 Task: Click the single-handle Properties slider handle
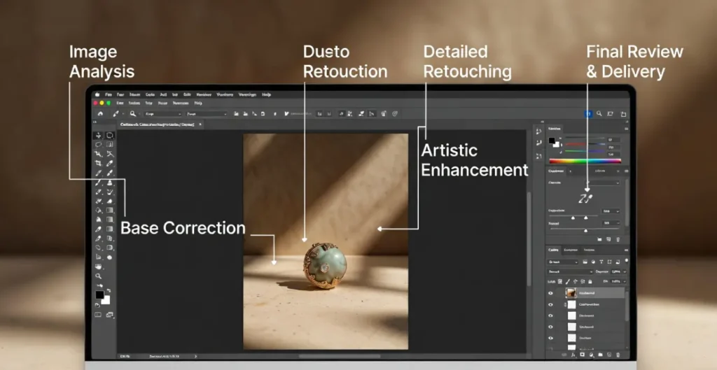point(586,231)
